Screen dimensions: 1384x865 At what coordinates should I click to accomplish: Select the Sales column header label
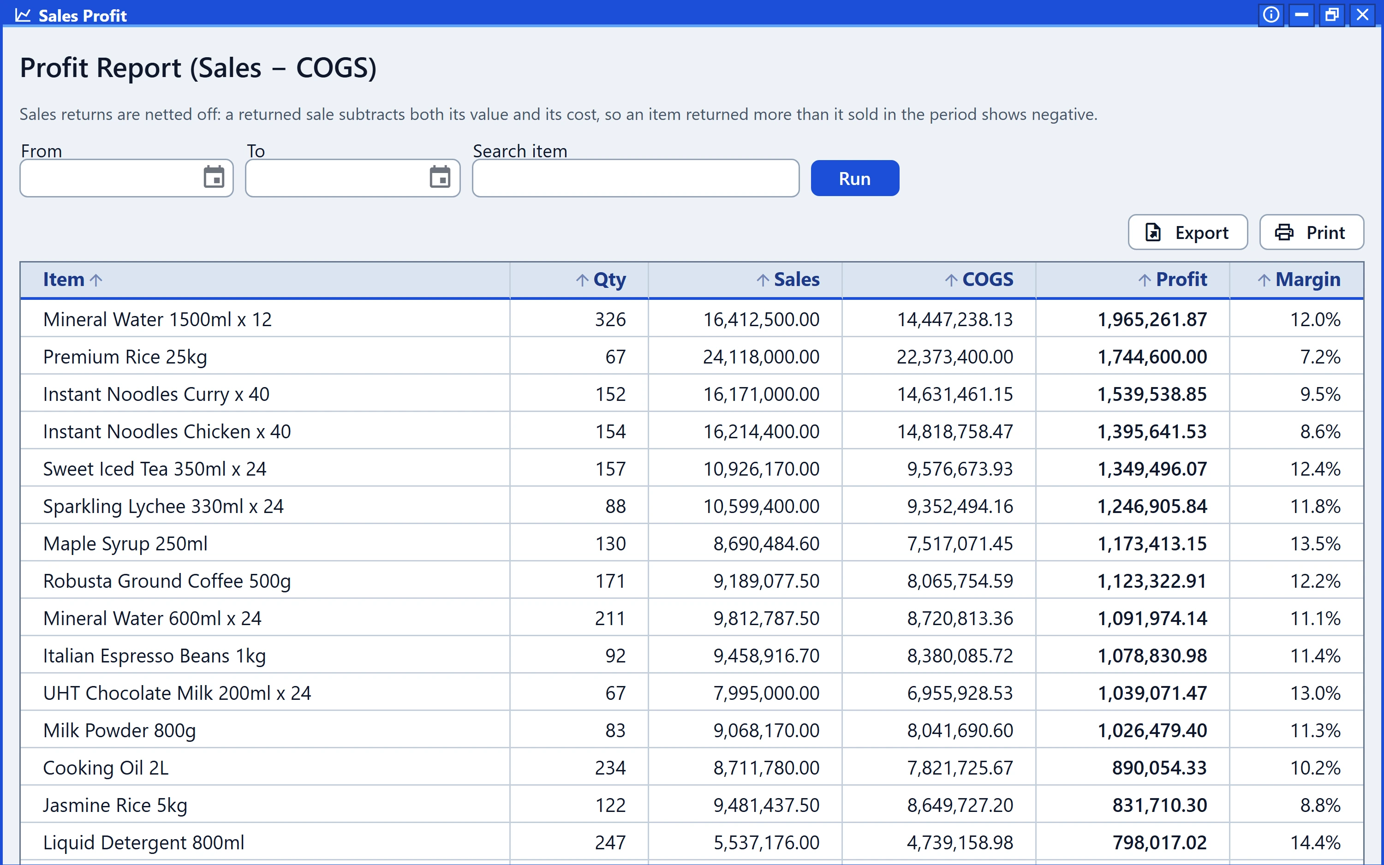coord(797,280)
